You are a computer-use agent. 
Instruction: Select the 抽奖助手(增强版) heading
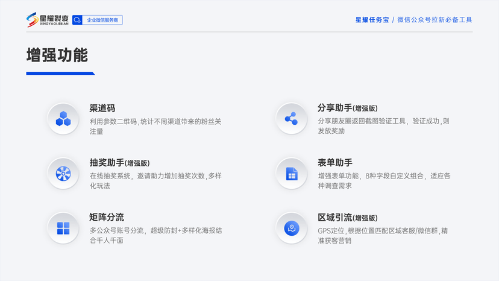tap(119, 163)
